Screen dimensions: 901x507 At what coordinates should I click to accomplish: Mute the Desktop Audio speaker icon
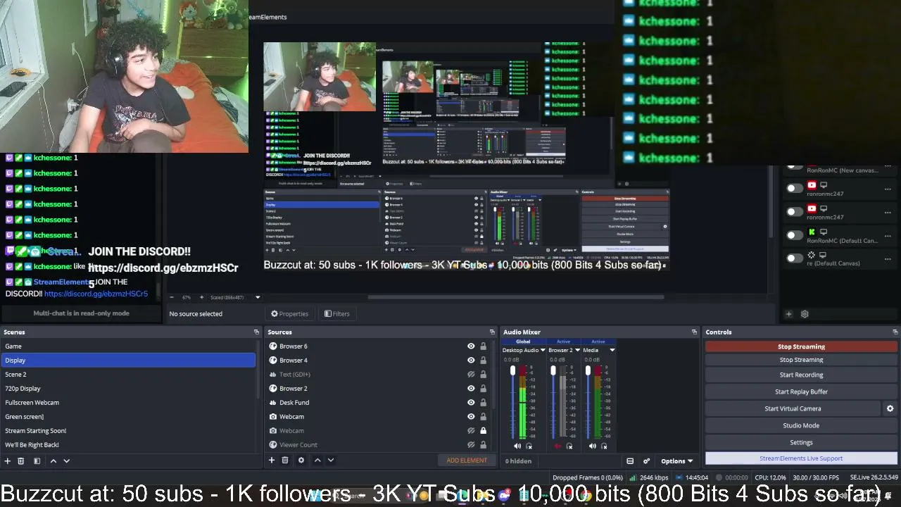(517, 446)
